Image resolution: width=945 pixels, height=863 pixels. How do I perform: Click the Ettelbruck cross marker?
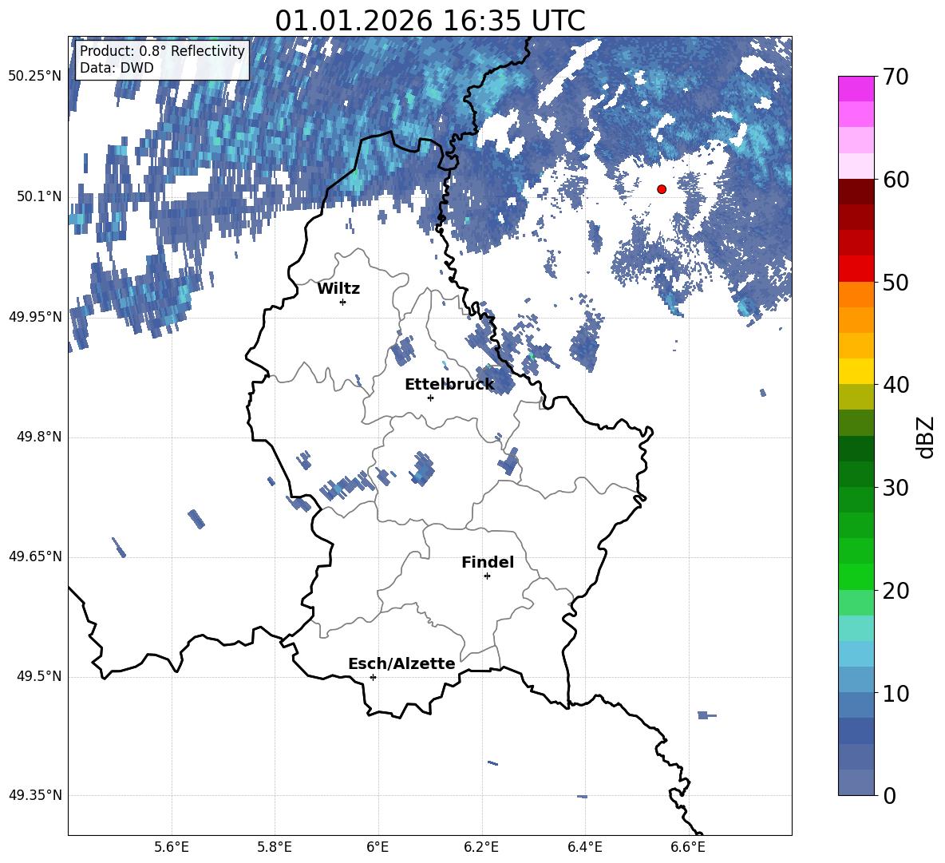pos(430,398)
